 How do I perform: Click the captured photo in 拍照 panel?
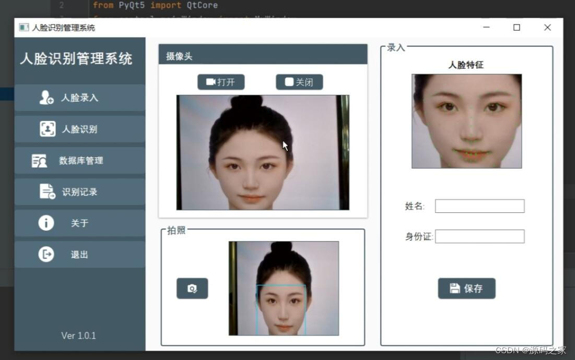[x=285, y=287]
